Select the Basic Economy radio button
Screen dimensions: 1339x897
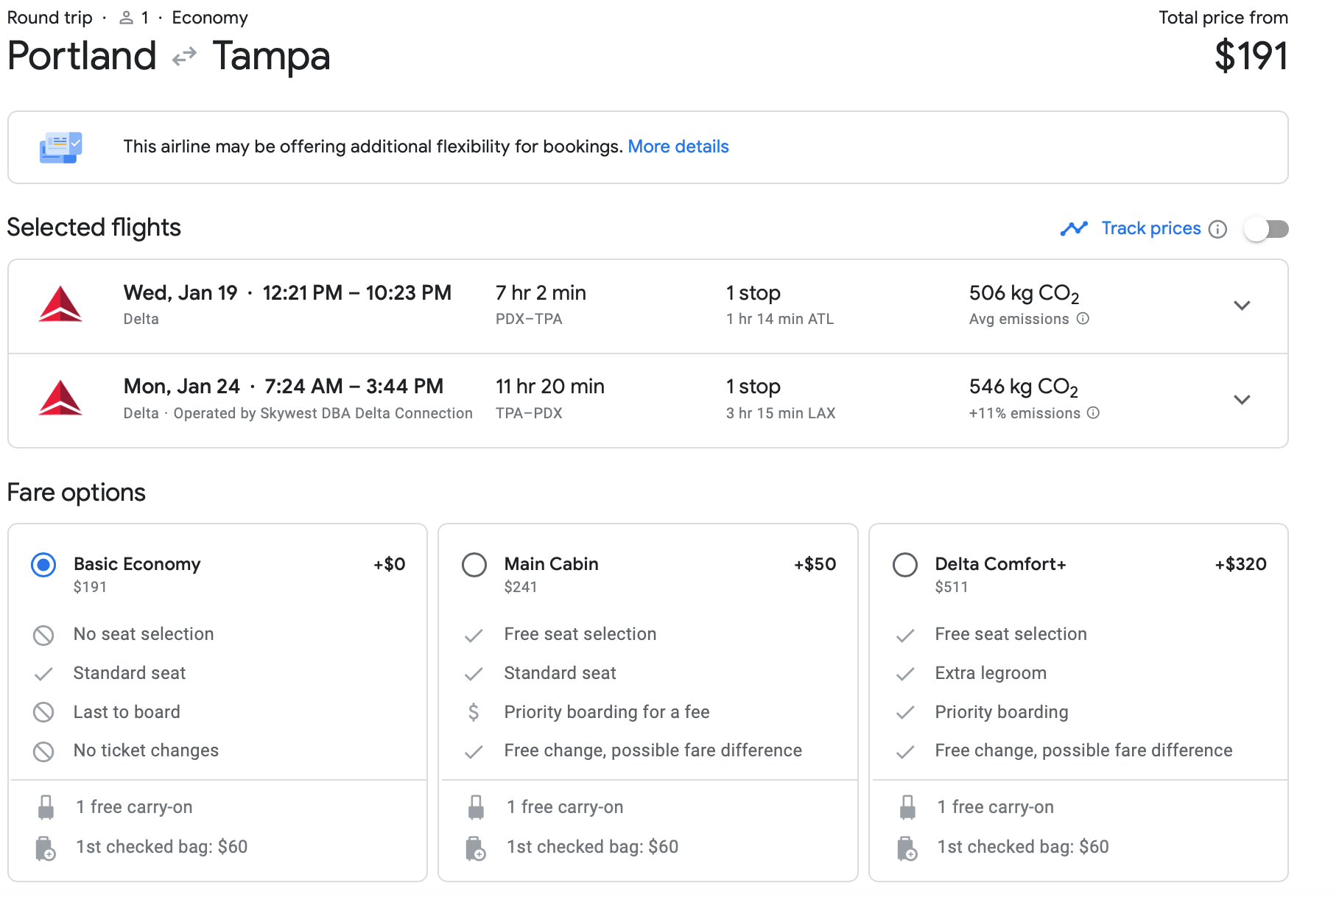click(x=43, y=565)
